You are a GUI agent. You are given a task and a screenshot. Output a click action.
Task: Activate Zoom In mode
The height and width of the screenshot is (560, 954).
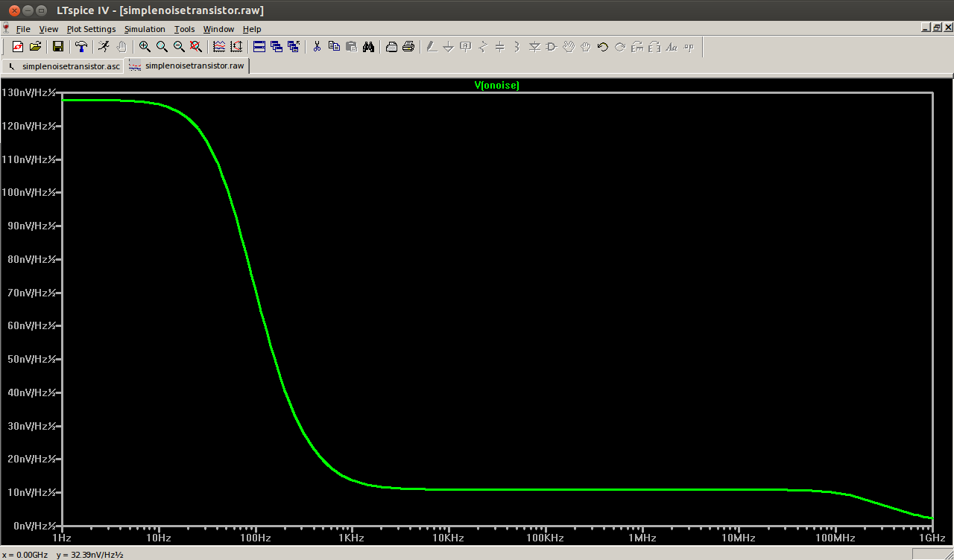point(145,46)
